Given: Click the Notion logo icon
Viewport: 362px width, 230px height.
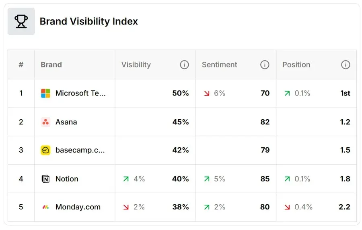Looking at the screenshot, I should pos(45,179).
